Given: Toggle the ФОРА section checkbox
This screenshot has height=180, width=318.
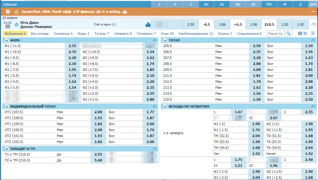Looking at the screenshot, I should (x=6, y=40).
